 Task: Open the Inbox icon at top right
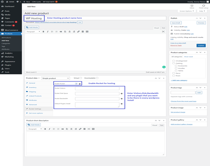(192, 6)
